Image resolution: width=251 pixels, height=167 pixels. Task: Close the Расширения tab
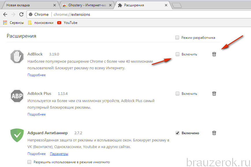[x=166, y=5]
